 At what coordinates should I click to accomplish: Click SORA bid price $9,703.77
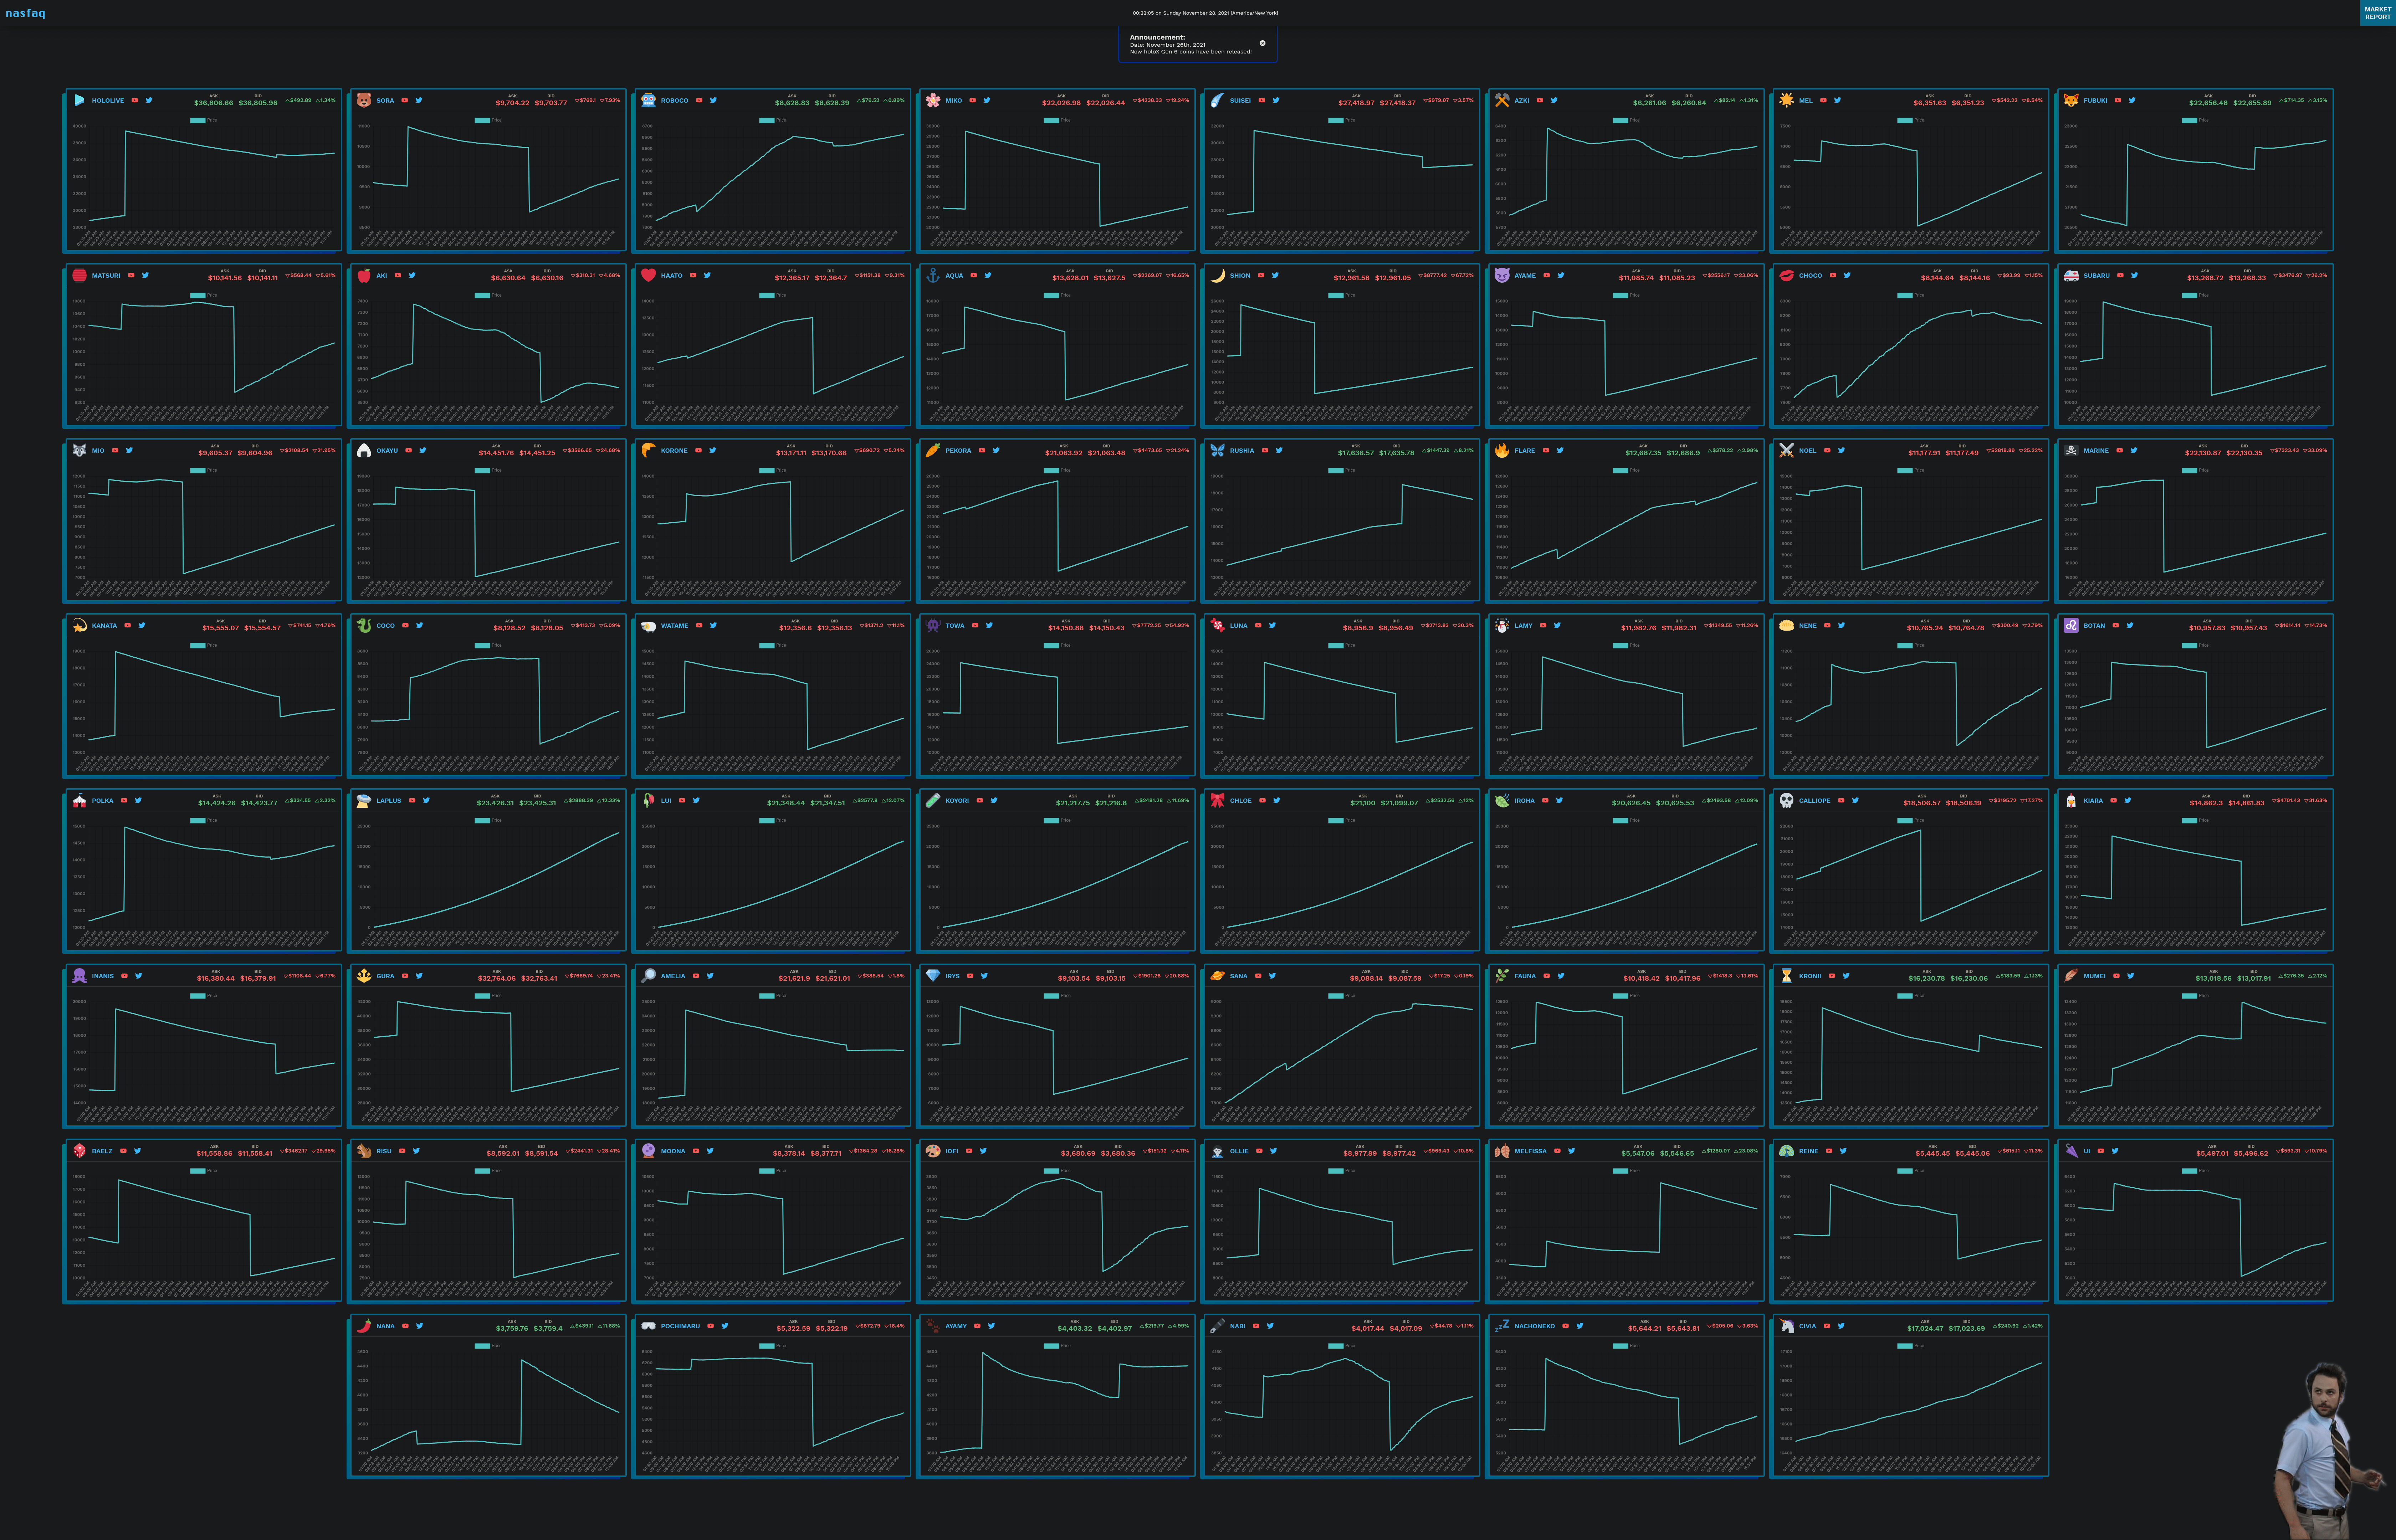click(x=551, y=103)
